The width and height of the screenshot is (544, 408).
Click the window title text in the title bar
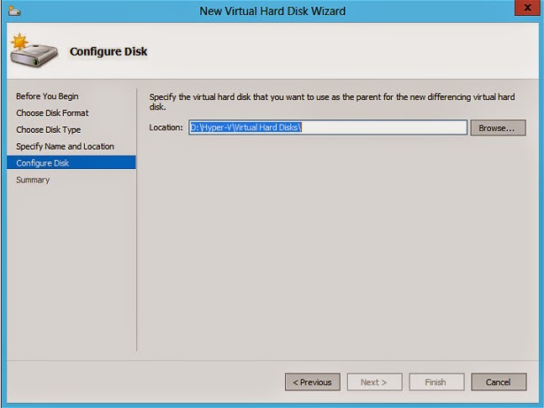coord(272,11)
